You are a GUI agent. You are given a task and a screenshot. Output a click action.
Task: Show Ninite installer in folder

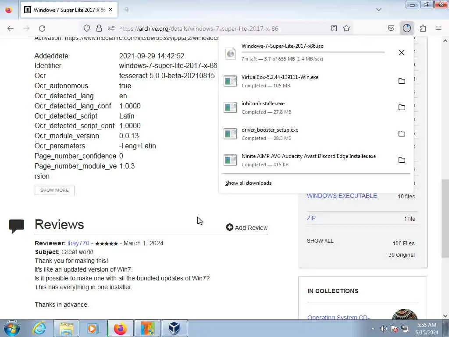pyautogui.click(x=402, y=160)
